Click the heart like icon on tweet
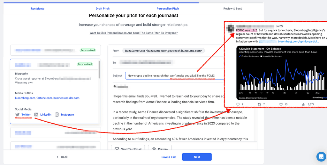The height and width of the screenshot is (165, 327). pyautogui.click(x=281, y=104)
